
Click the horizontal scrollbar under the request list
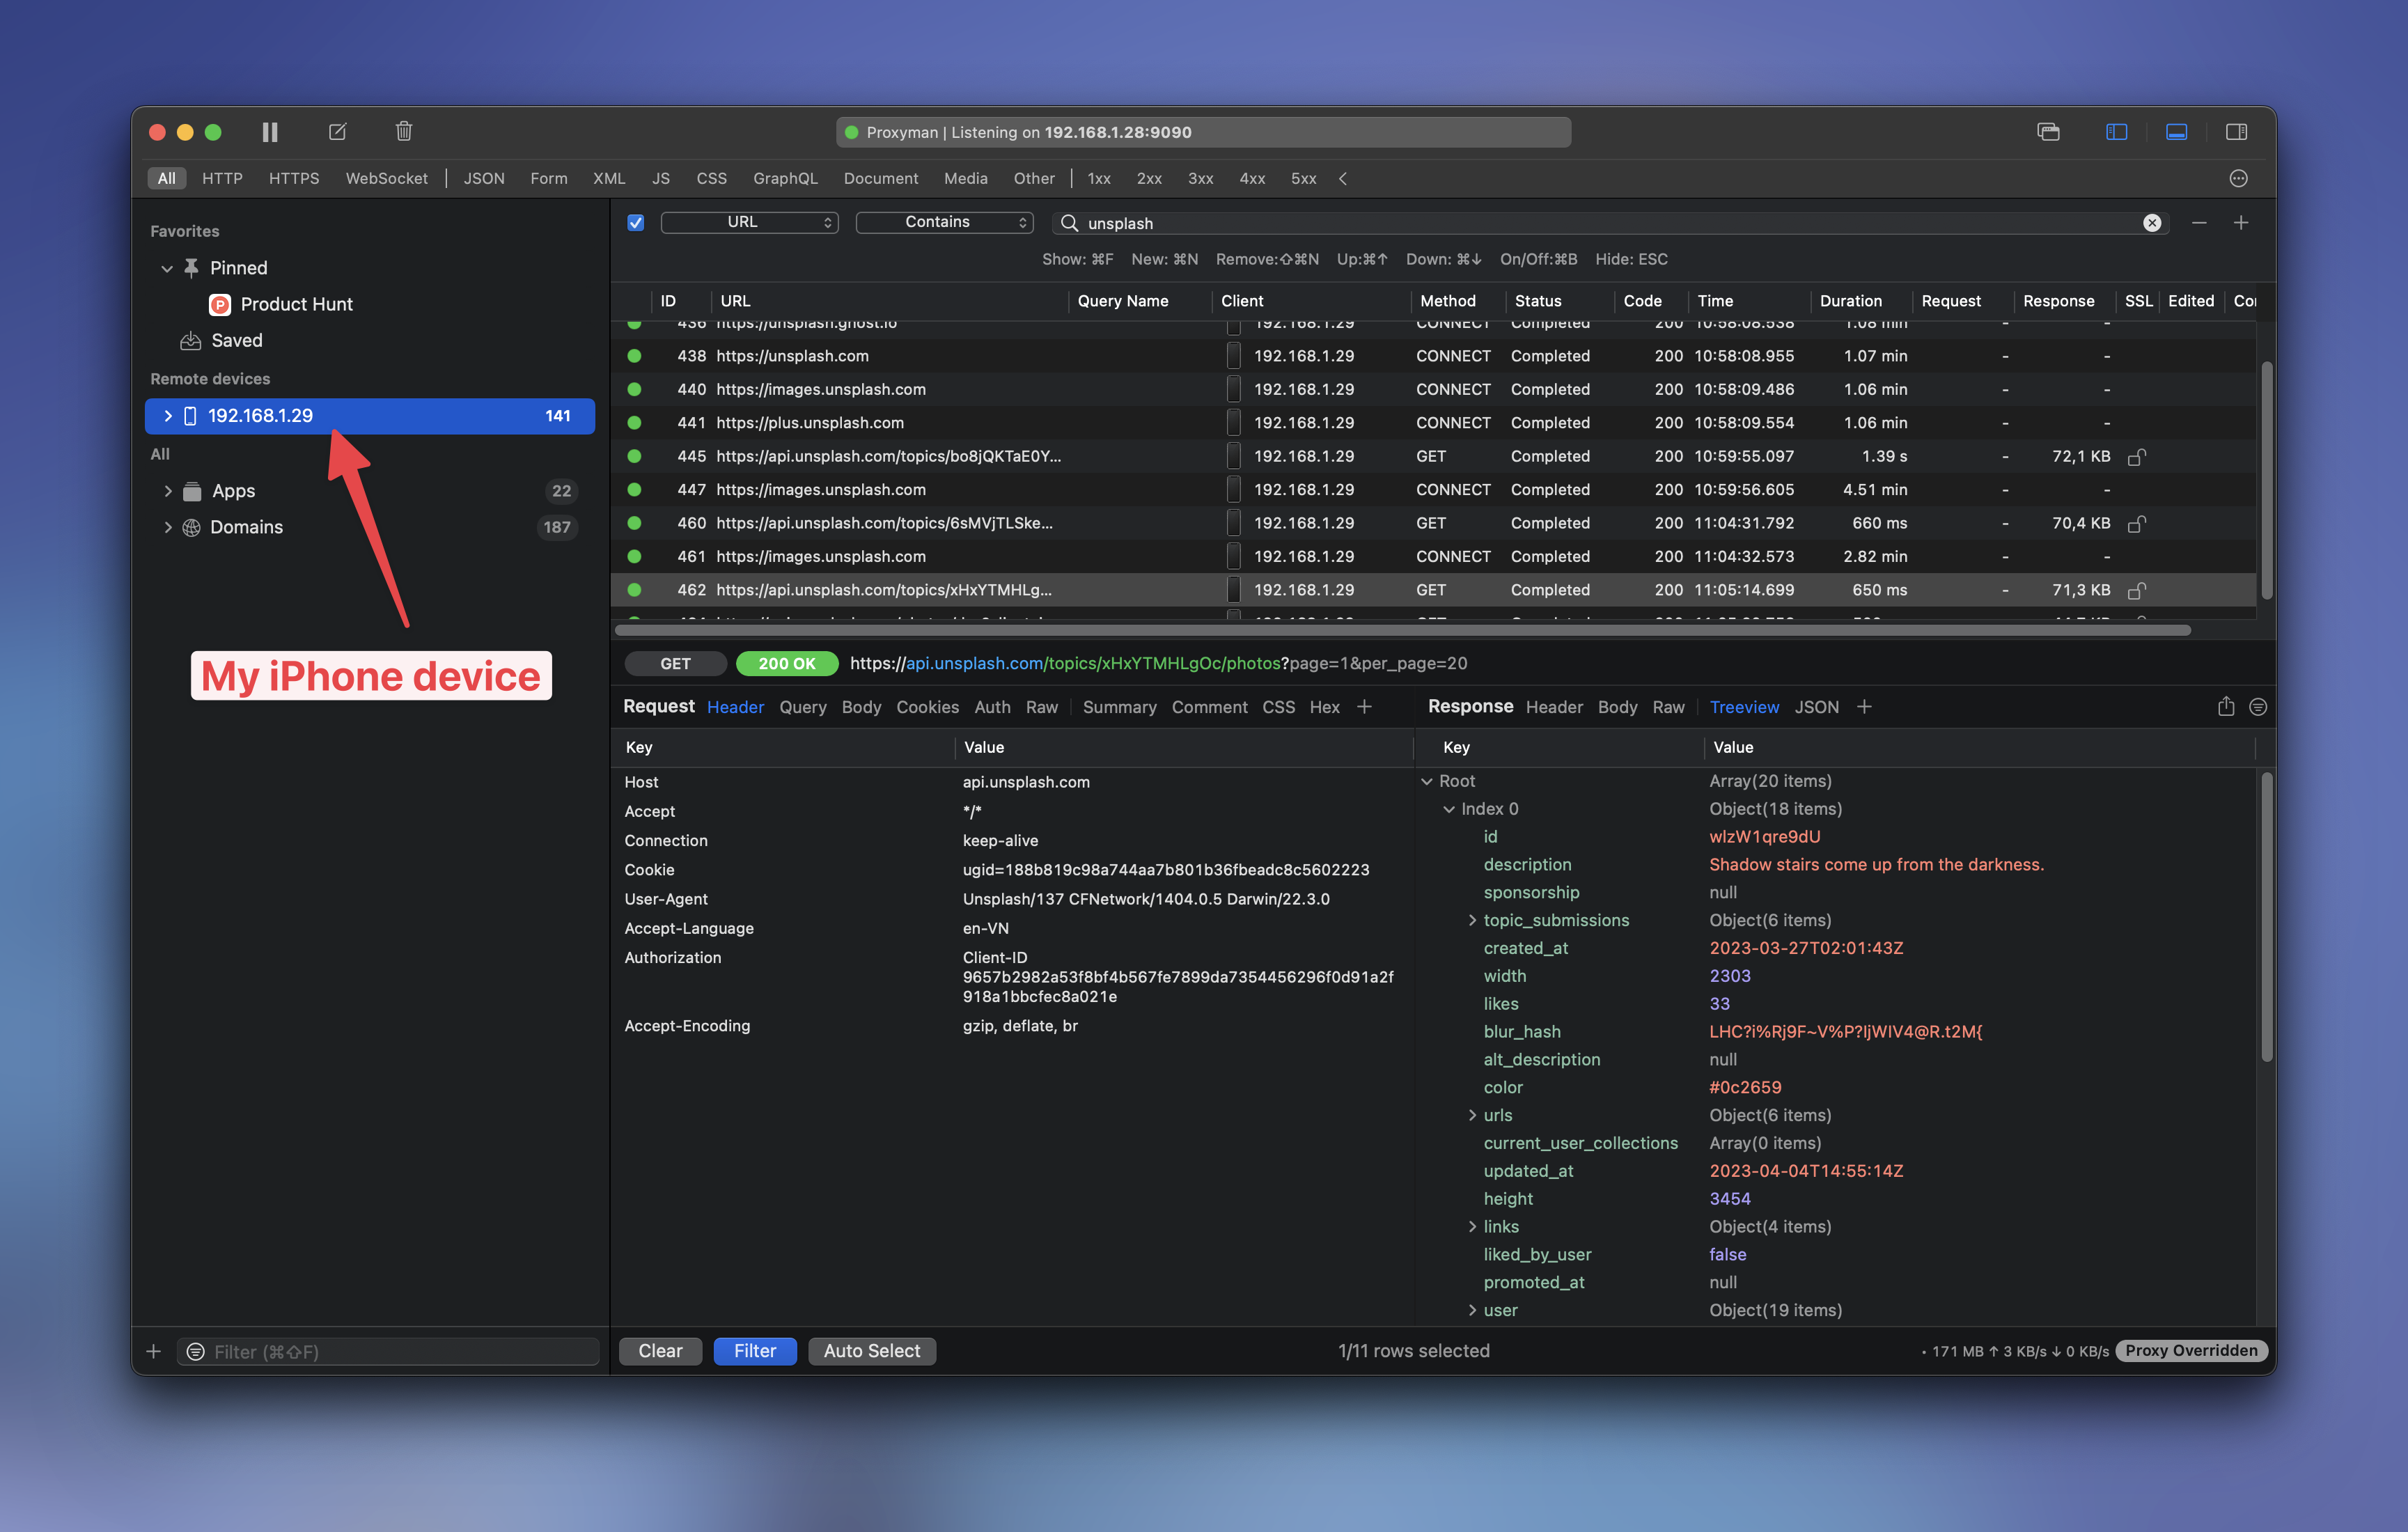1402,631
